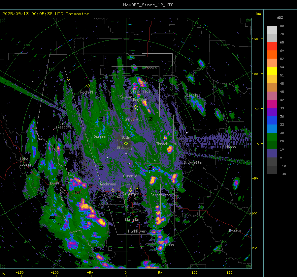Image resolution: width=297 pixels, height=277 pixels.
Task: Click the Banff city label
Action: point(54,184)
